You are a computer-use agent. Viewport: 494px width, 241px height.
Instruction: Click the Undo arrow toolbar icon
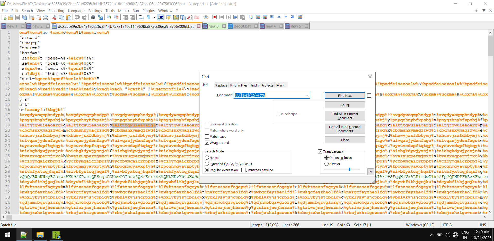pos(77,17)
